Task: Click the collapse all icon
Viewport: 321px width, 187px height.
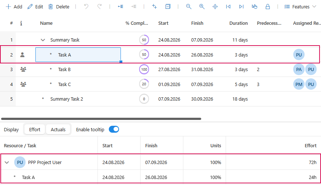Action: [168, 7]
